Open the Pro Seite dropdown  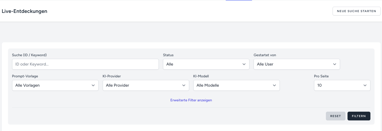(342, 85)
